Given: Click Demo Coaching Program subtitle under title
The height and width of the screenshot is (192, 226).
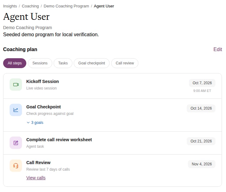Looking at the screenshot, I should 28,28.
